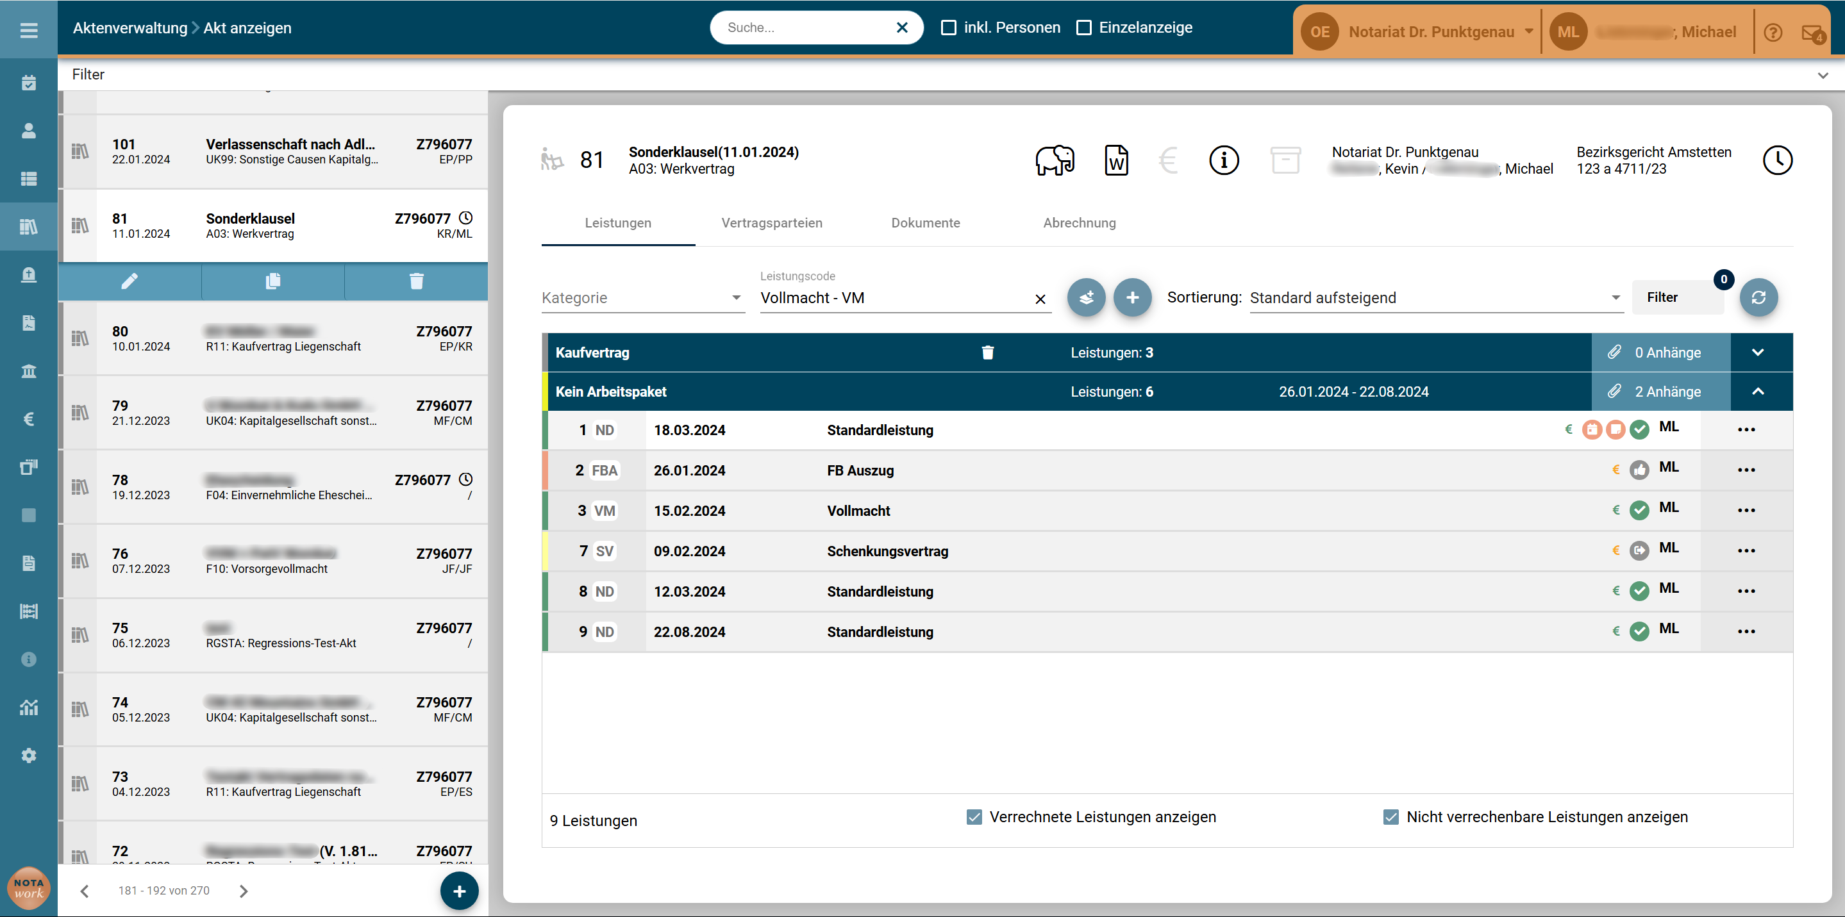The image size is (1845, 917).
Task: Delete the Kaufvertrag work package
Action: 988,352
